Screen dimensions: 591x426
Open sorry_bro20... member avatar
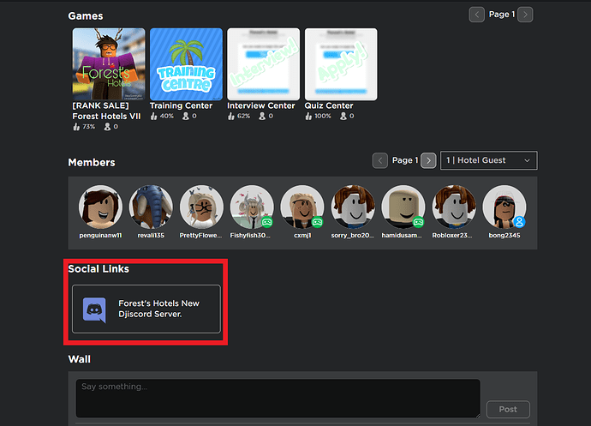tap(353, 207)
